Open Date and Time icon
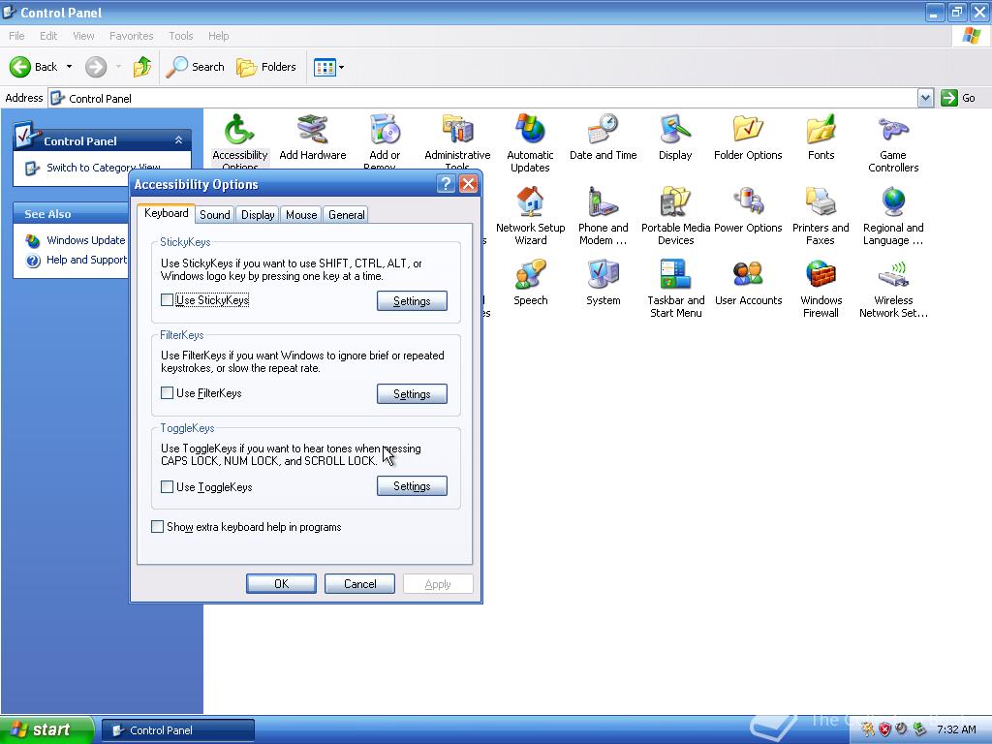Viewport: 992px width, 744px height. pyautogui.click(x=603, y=137)
